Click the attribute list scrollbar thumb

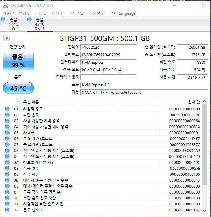(x=204, y=145)
